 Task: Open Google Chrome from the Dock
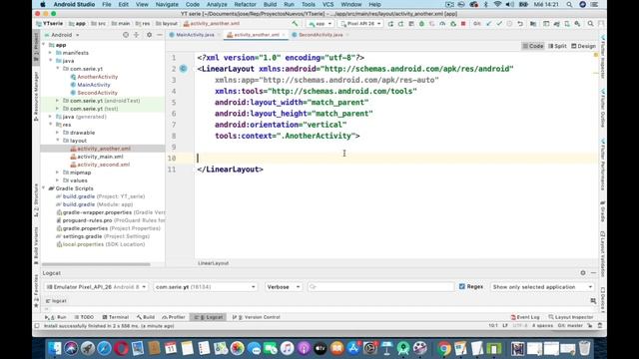tap(444, 348)
